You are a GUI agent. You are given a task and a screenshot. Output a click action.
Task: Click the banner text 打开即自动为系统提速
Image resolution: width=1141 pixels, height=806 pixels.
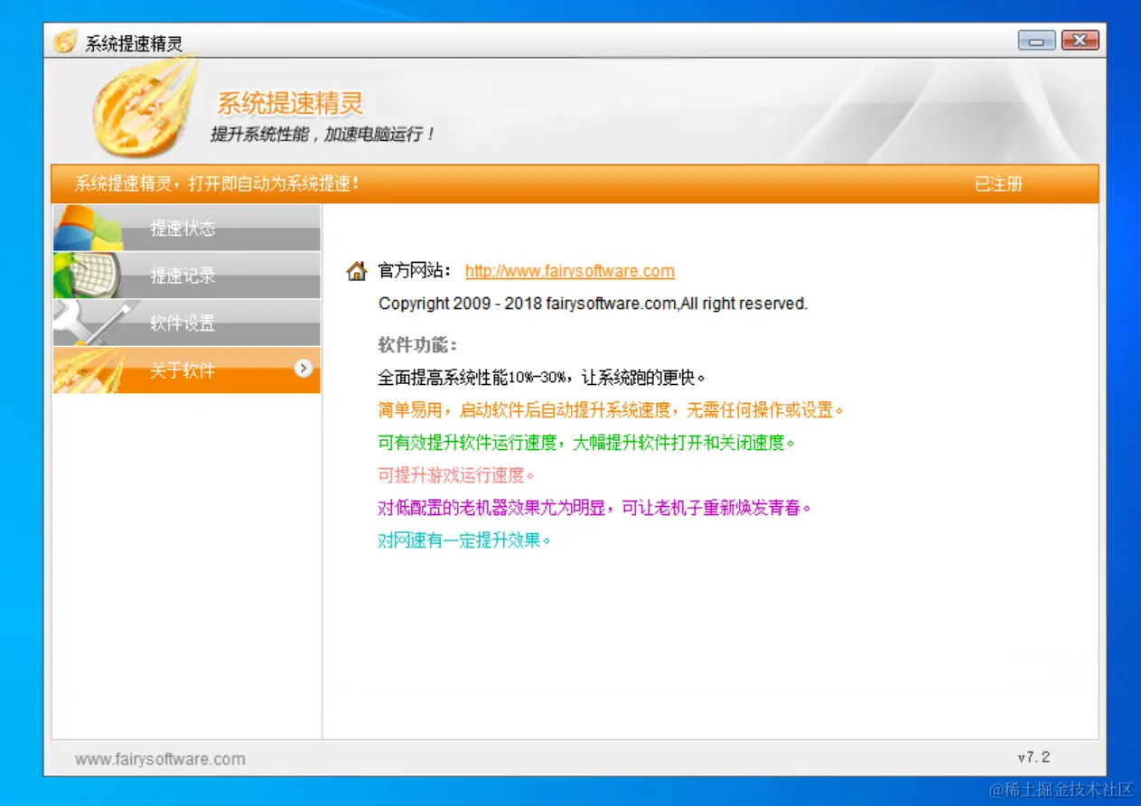tap(274, 184)
